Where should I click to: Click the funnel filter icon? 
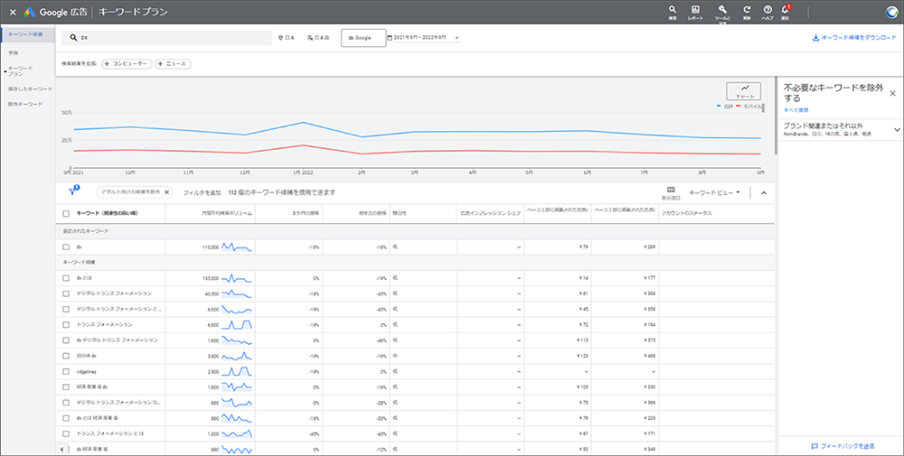pos(74,191)
